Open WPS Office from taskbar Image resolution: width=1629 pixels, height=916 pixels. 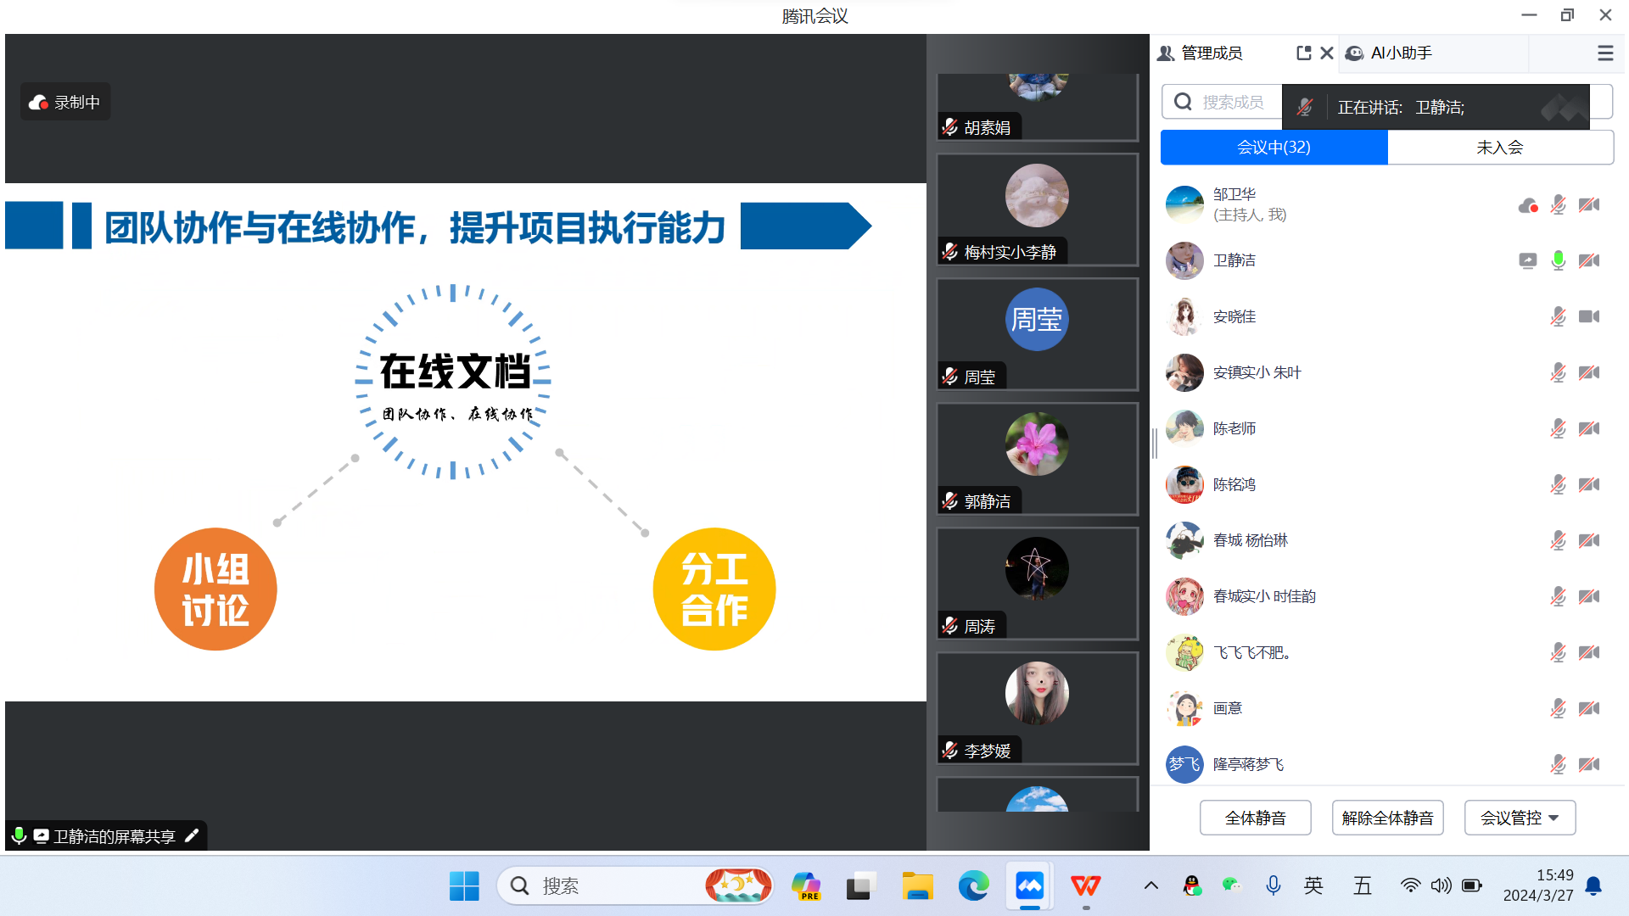coord(1085,886)
